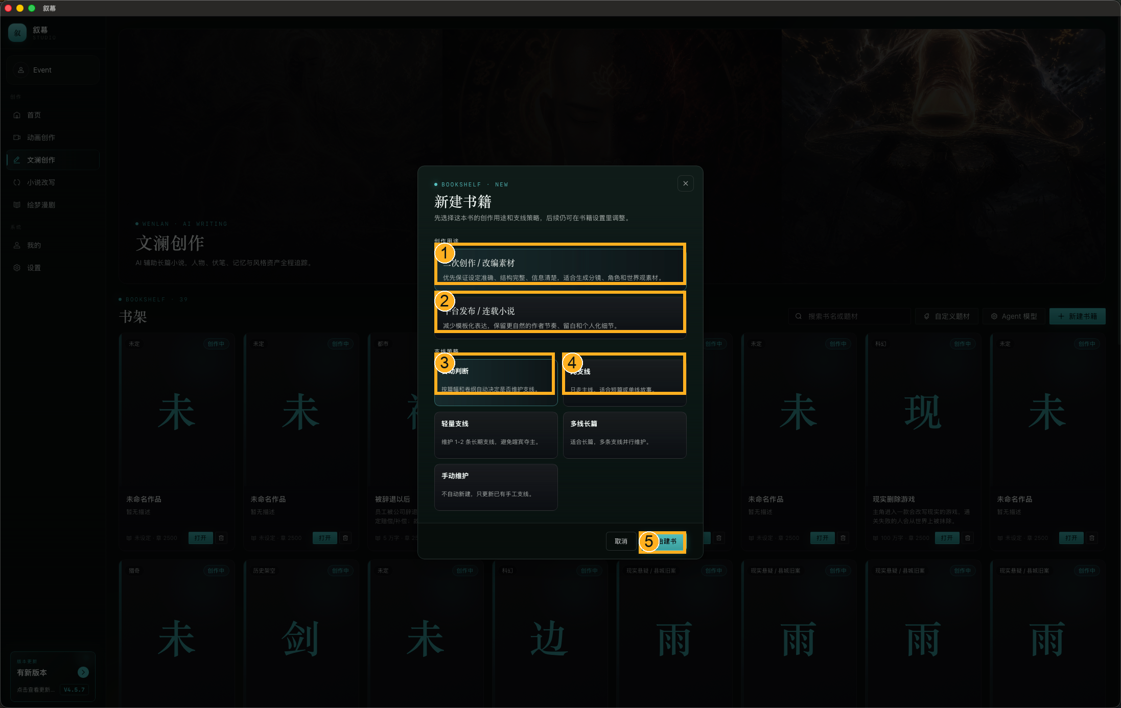Screen dimensions: 1121x708
Task: Click the 搜索书名或题材 search field
Action: tap(849, 316)
